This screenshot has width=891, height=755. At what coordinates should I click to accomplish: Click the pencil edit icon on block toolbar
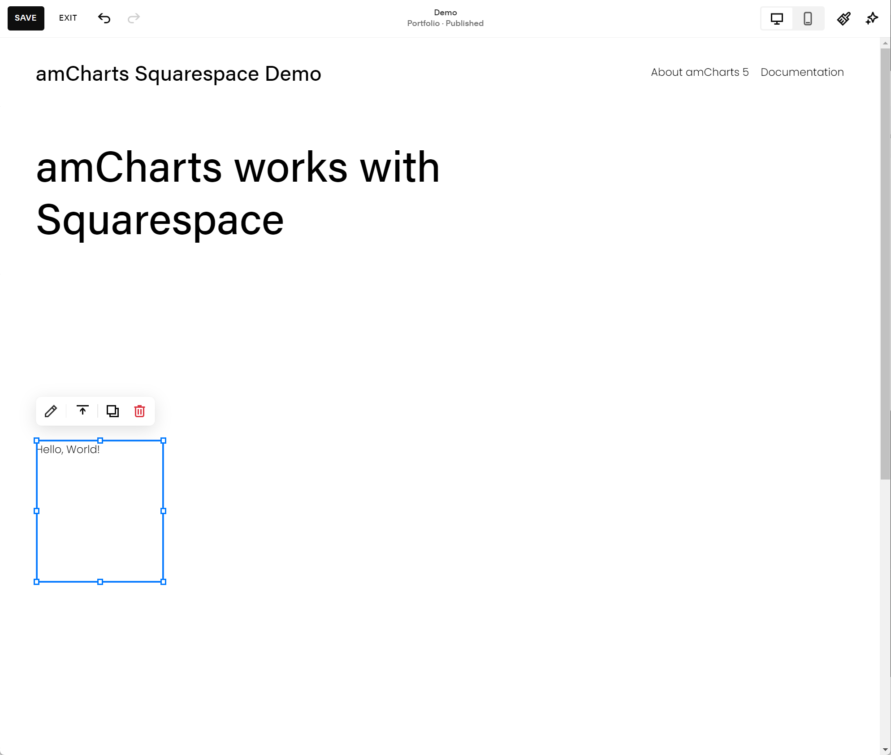[51, 411]
